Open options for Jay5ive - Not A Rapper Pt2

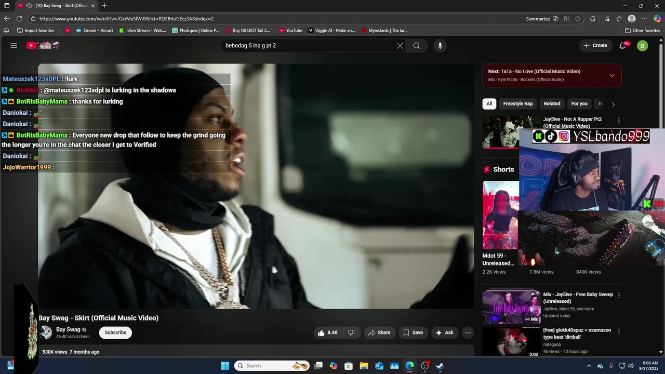tap(619, 120)
